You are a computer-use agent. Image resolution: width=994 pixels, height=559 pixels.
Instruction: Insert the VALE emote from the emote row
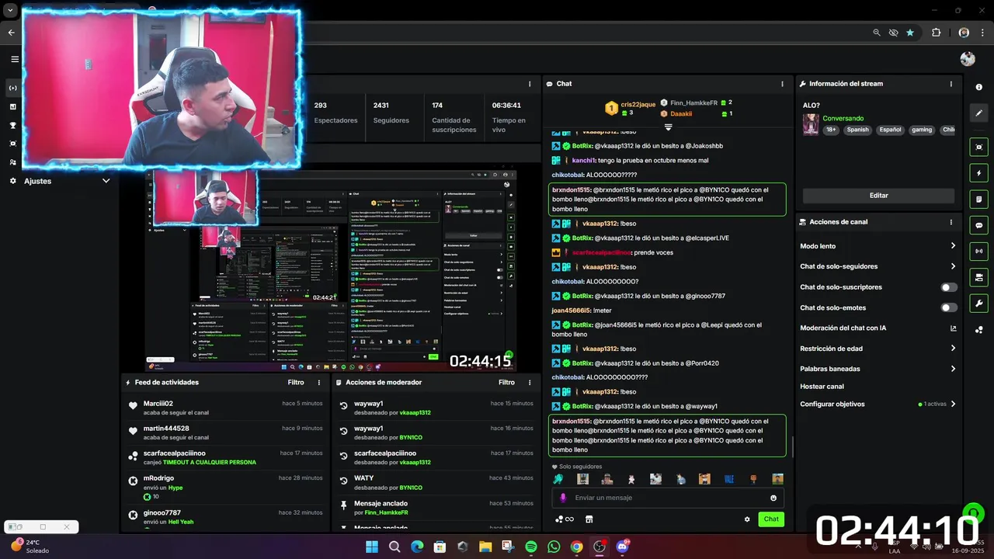[729, 480]
